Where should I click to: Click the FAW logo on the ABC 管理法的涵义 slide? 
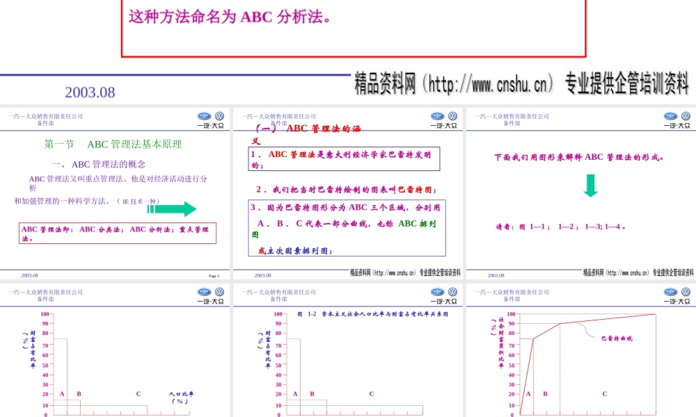tap(437, 116)
